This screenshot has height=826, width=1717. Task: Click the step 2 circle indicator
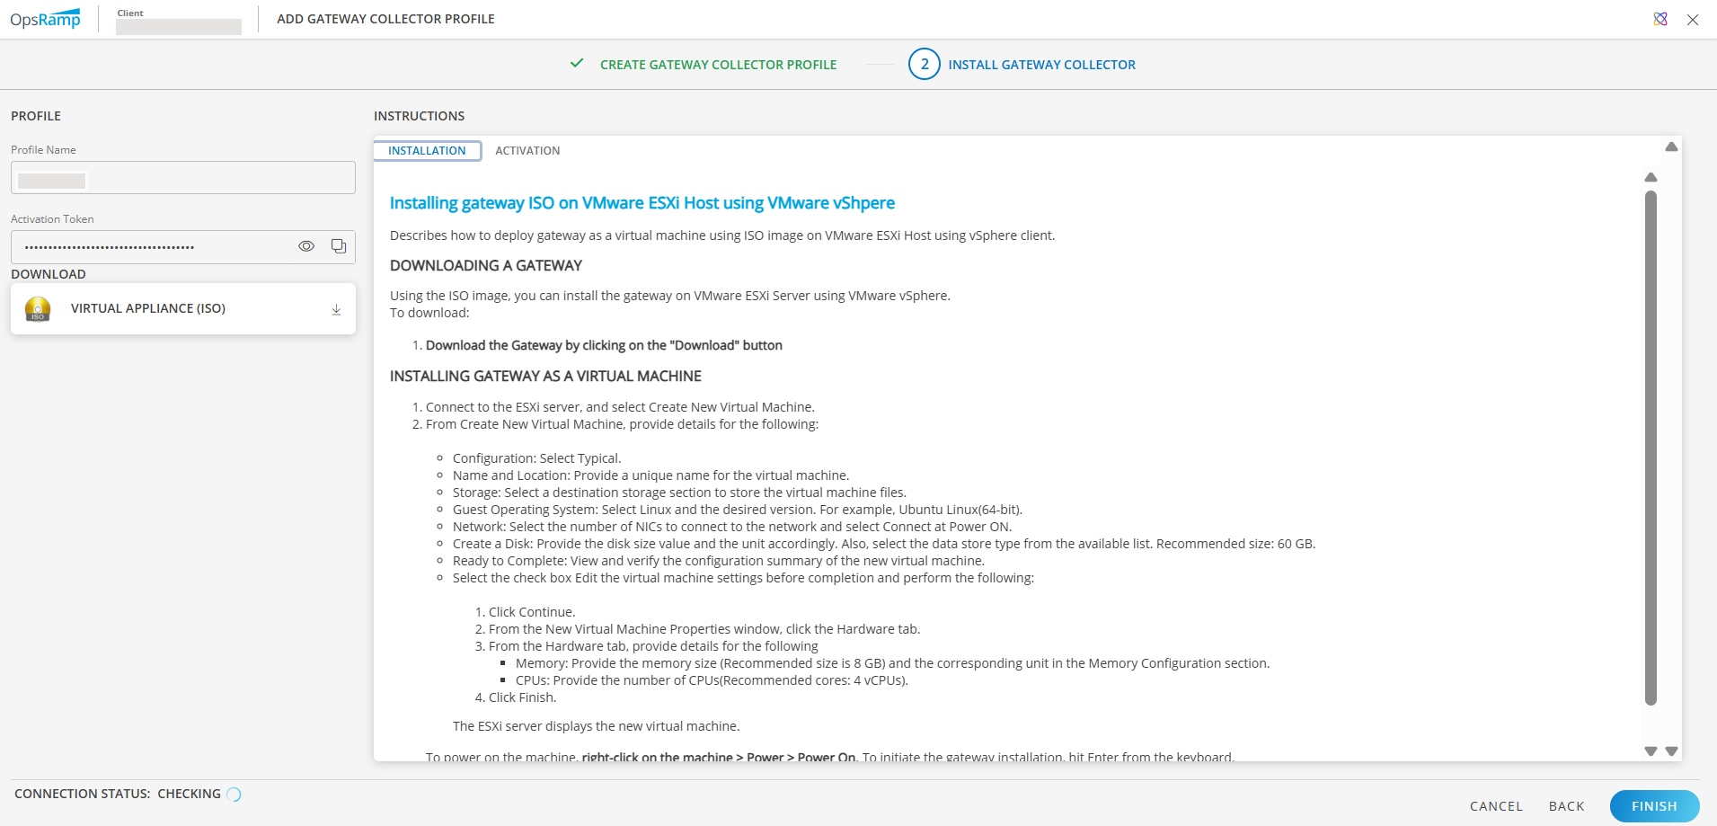pyautogui.click(x=924, y=65)
